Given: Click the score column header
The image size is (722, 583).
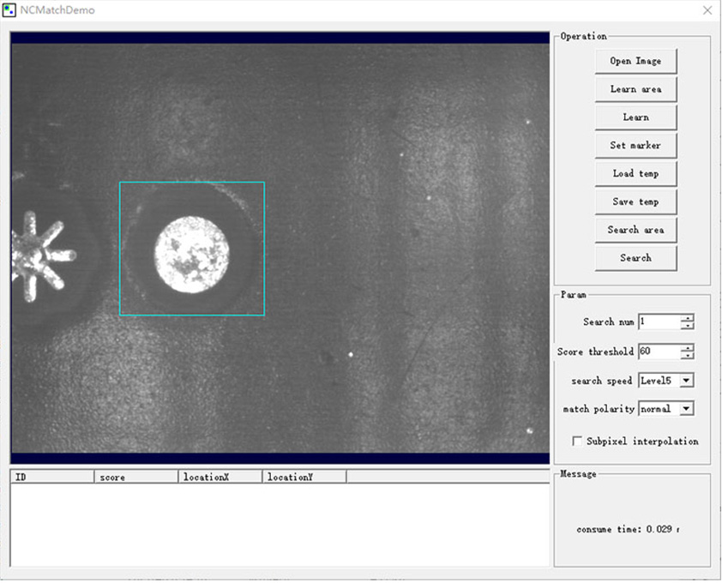Looking at the screenshot, I should [135, 477].
